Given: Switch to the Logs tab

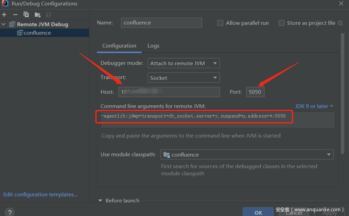Looking at the screenshot, I should click(153, 46).
